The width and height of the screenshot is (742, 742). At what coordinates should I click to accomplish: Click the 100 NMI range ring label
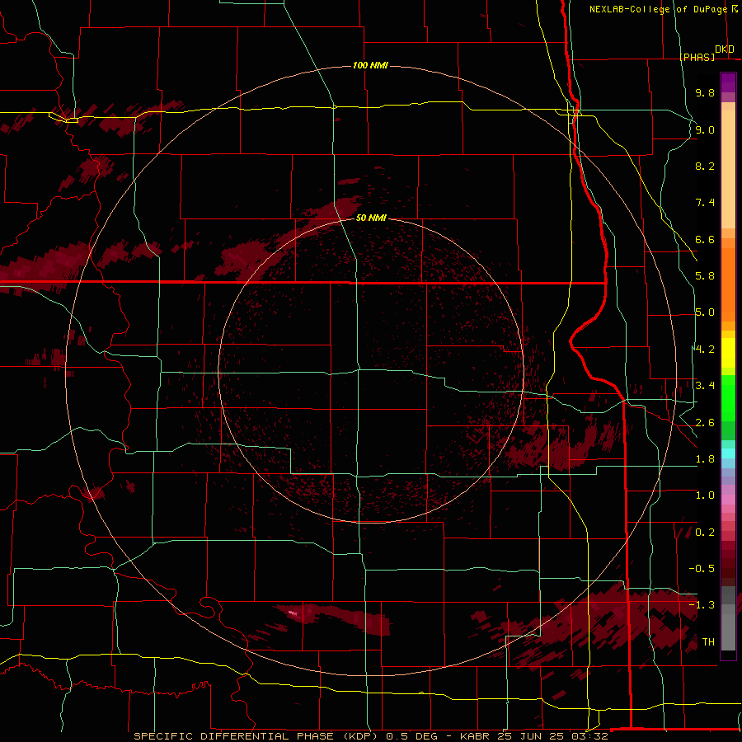coord(370,65)
